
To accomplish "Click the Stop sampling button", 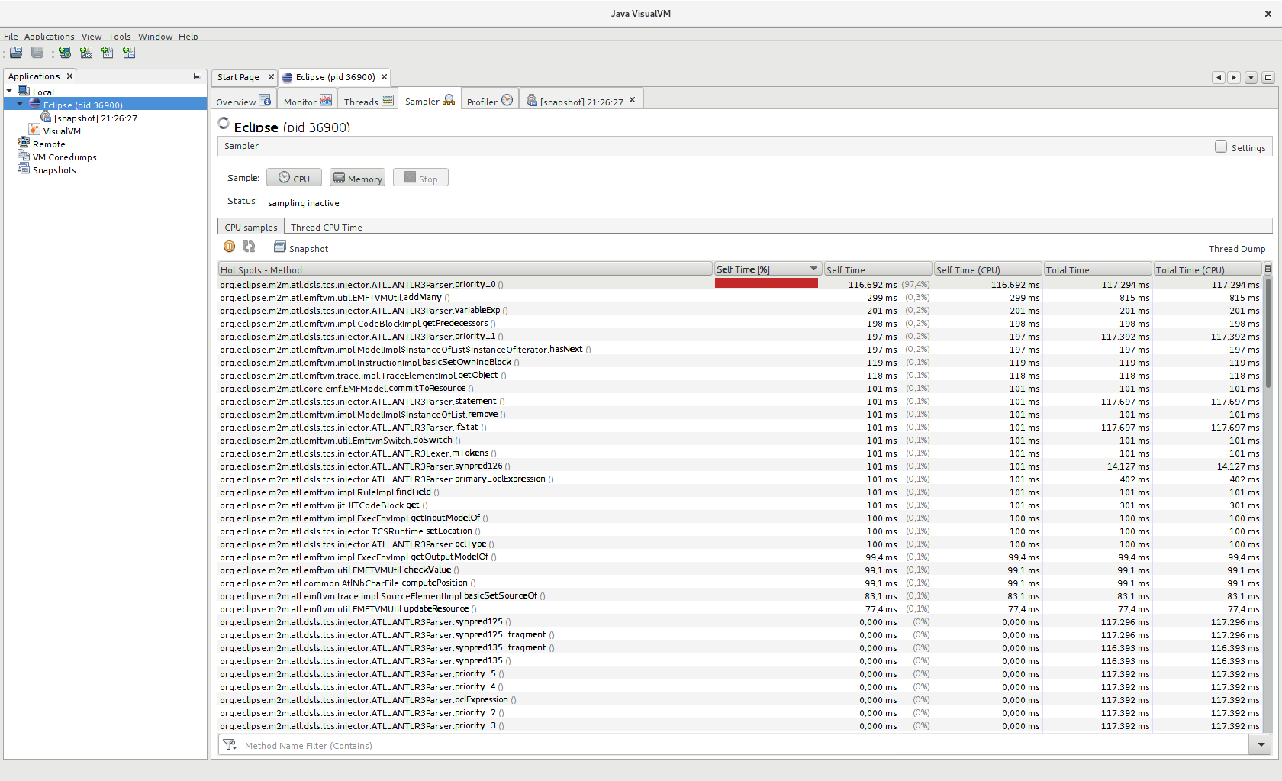I will click(420, 178).
